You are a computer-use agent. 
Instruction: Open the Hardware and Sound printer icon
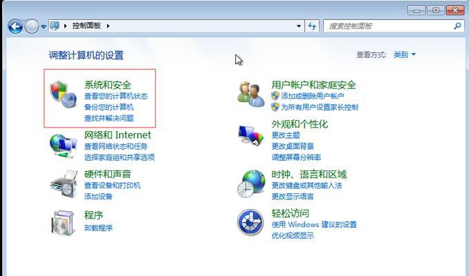pos(64,184)
